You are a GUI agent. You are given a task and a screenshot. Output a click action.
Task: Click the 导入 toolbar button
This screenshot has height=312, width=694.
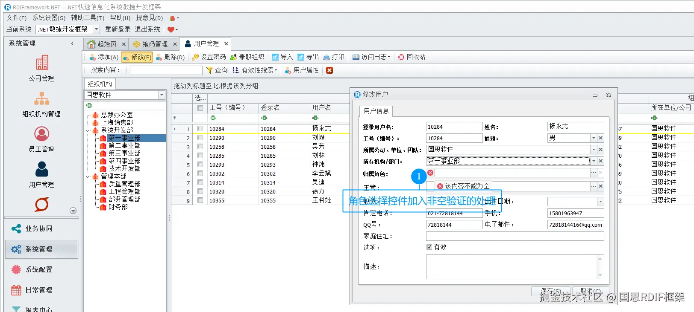(282, 57)
